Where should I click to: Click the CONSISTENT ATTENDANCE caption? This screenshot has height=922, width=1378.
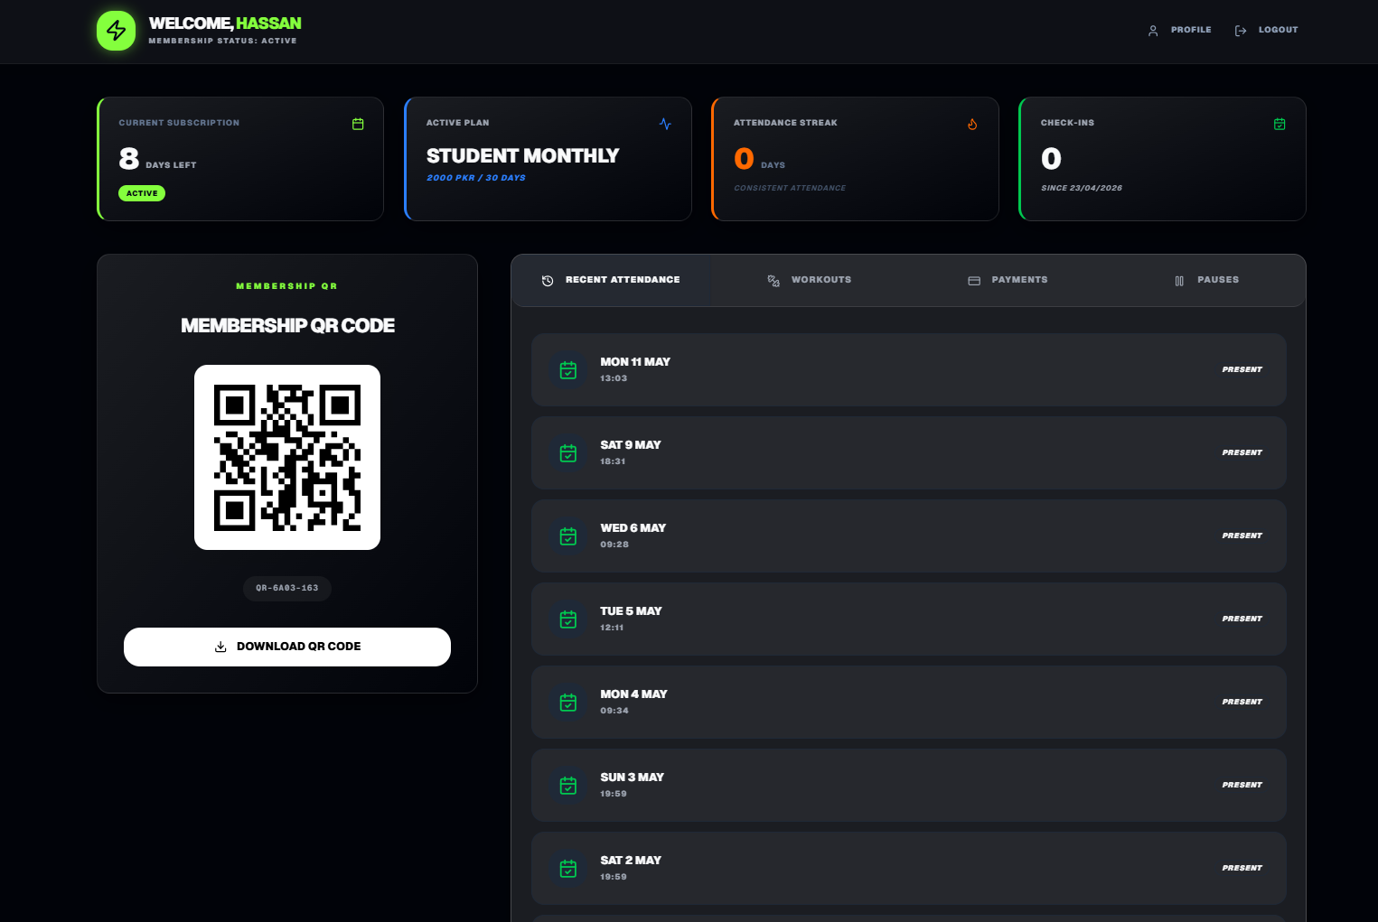pyautogui.click(x=790, y=188)
